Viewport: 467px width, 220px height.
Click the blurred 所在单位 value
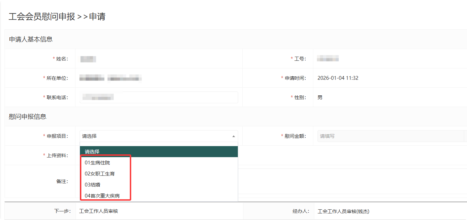pos(110,78)
